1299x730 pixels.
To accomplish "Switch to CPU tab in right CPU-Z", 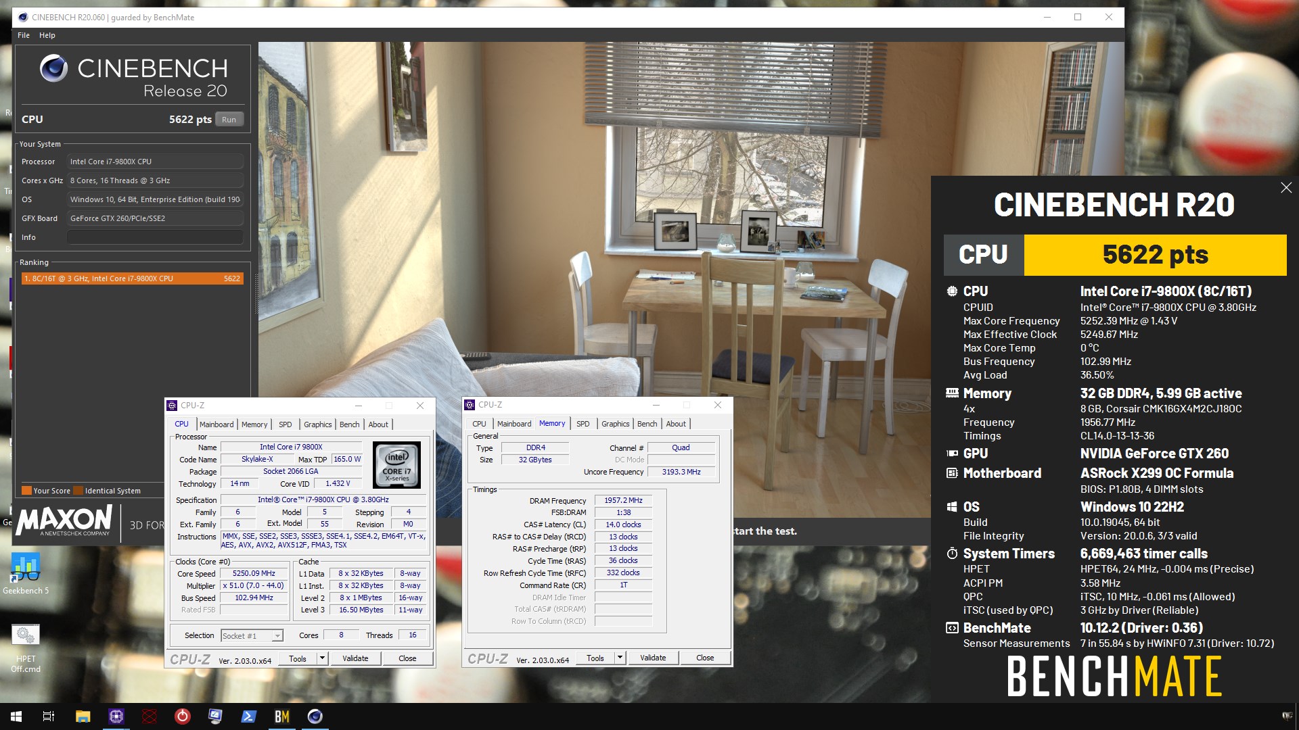I will coord(479,424).
